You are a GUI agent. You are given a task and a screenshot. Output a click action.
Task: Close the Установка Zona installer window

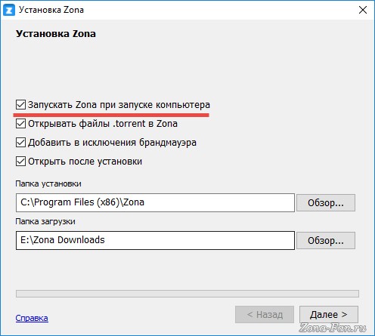pyautogui.click(x=363, y=10)
